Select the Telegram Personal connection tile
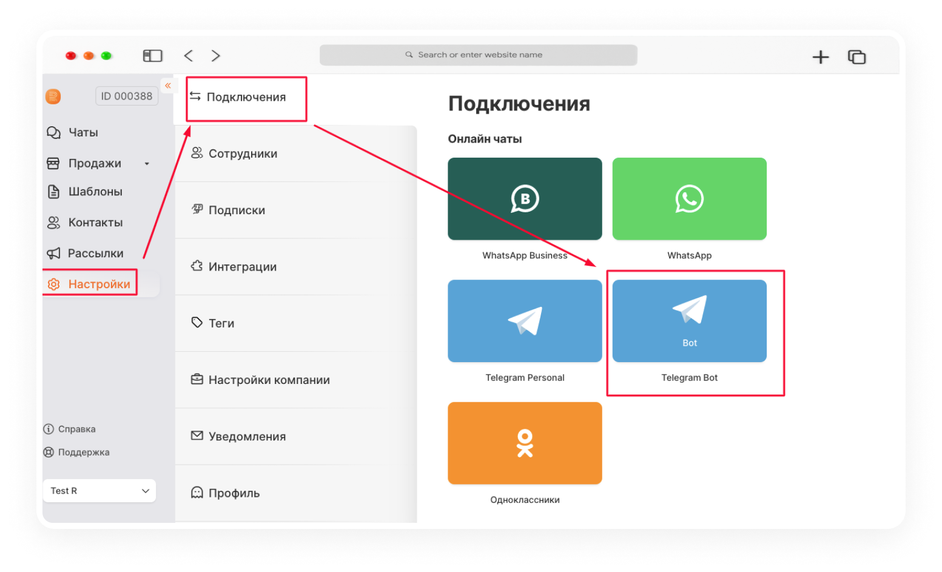This screenshot has height=572, width=942. 525,321
